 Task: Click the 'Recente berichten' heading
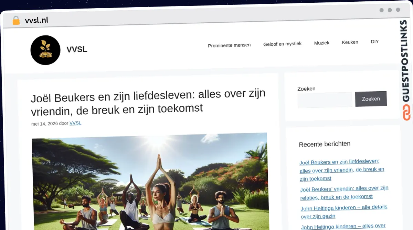tap(325, 144)
